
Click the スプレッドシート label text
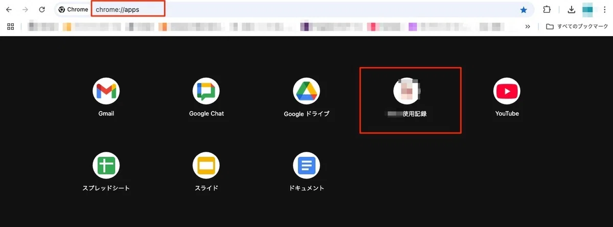[106, 188]
